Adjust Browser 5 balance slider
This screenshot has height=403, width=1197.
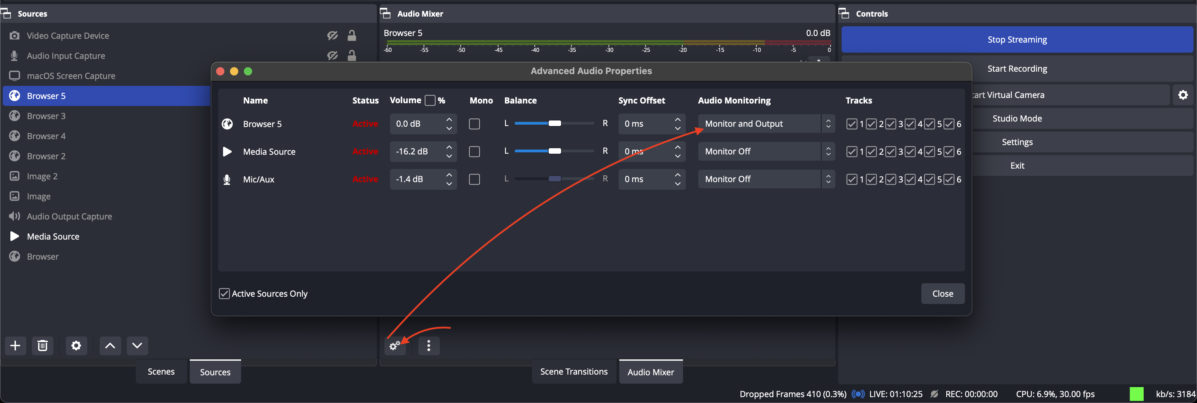click(555, 124)
